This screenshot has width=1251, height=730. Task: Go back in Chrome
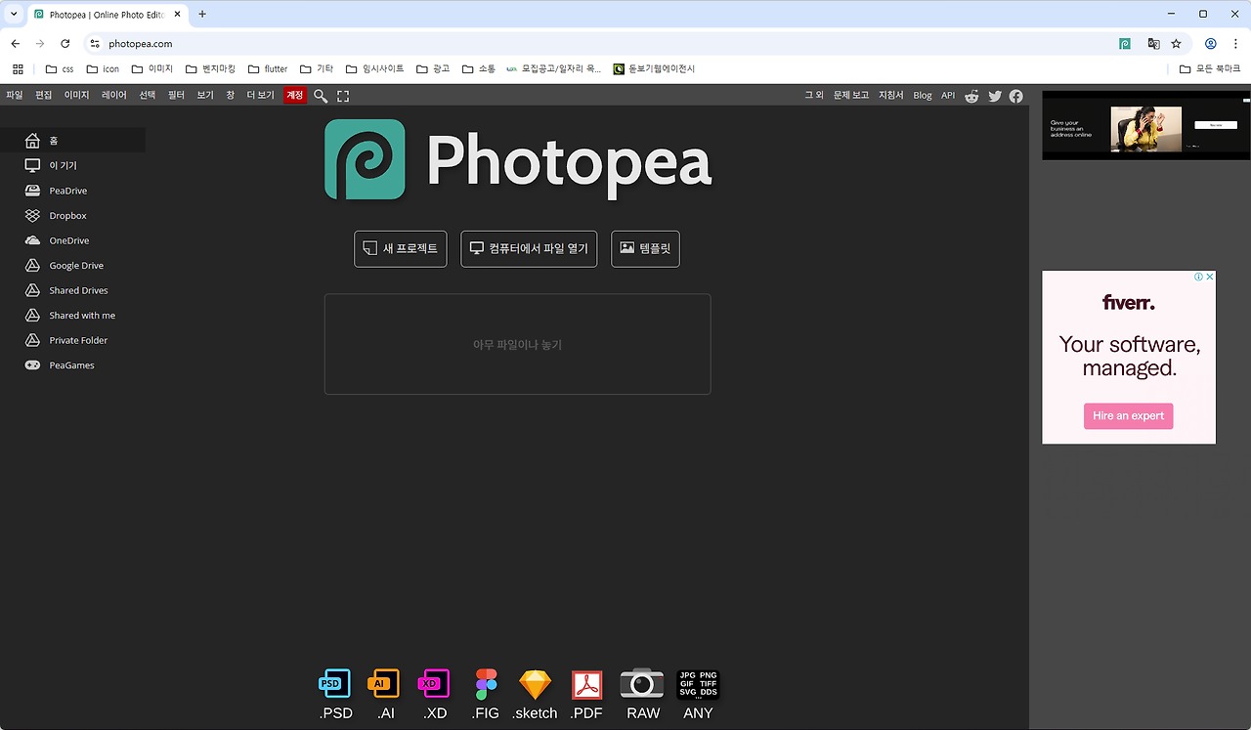[15, 44]
